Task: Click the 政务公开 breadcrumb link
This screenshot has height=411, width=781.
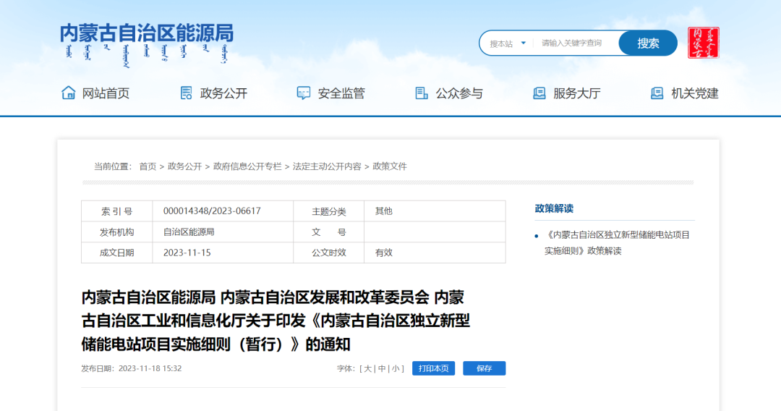Action: [185, 166]
